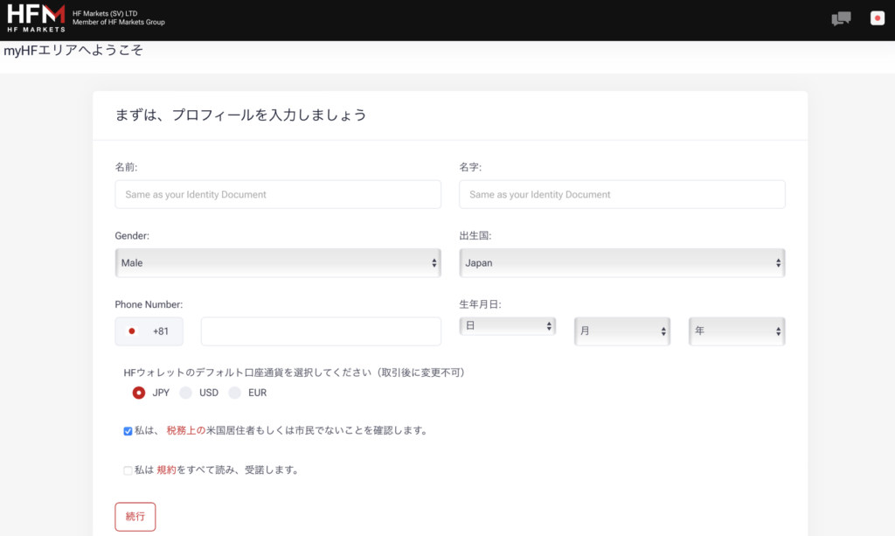Open the 規約 terms link
Screen dimensions: 895x536
166,470
